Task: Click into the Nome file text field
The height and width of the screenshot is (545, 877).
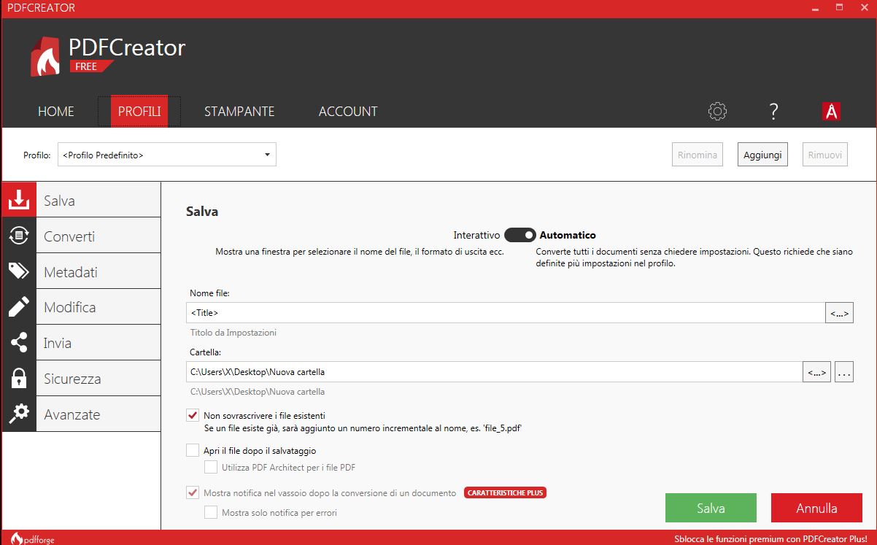Action: click(x=506, y=313)
